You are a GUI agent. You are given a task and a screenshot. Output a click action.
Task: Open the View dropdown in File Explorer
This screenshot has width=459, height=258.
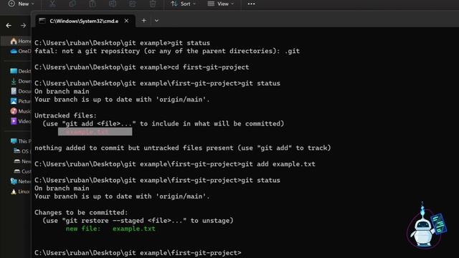pyautogui.click(x=221, y=4)
